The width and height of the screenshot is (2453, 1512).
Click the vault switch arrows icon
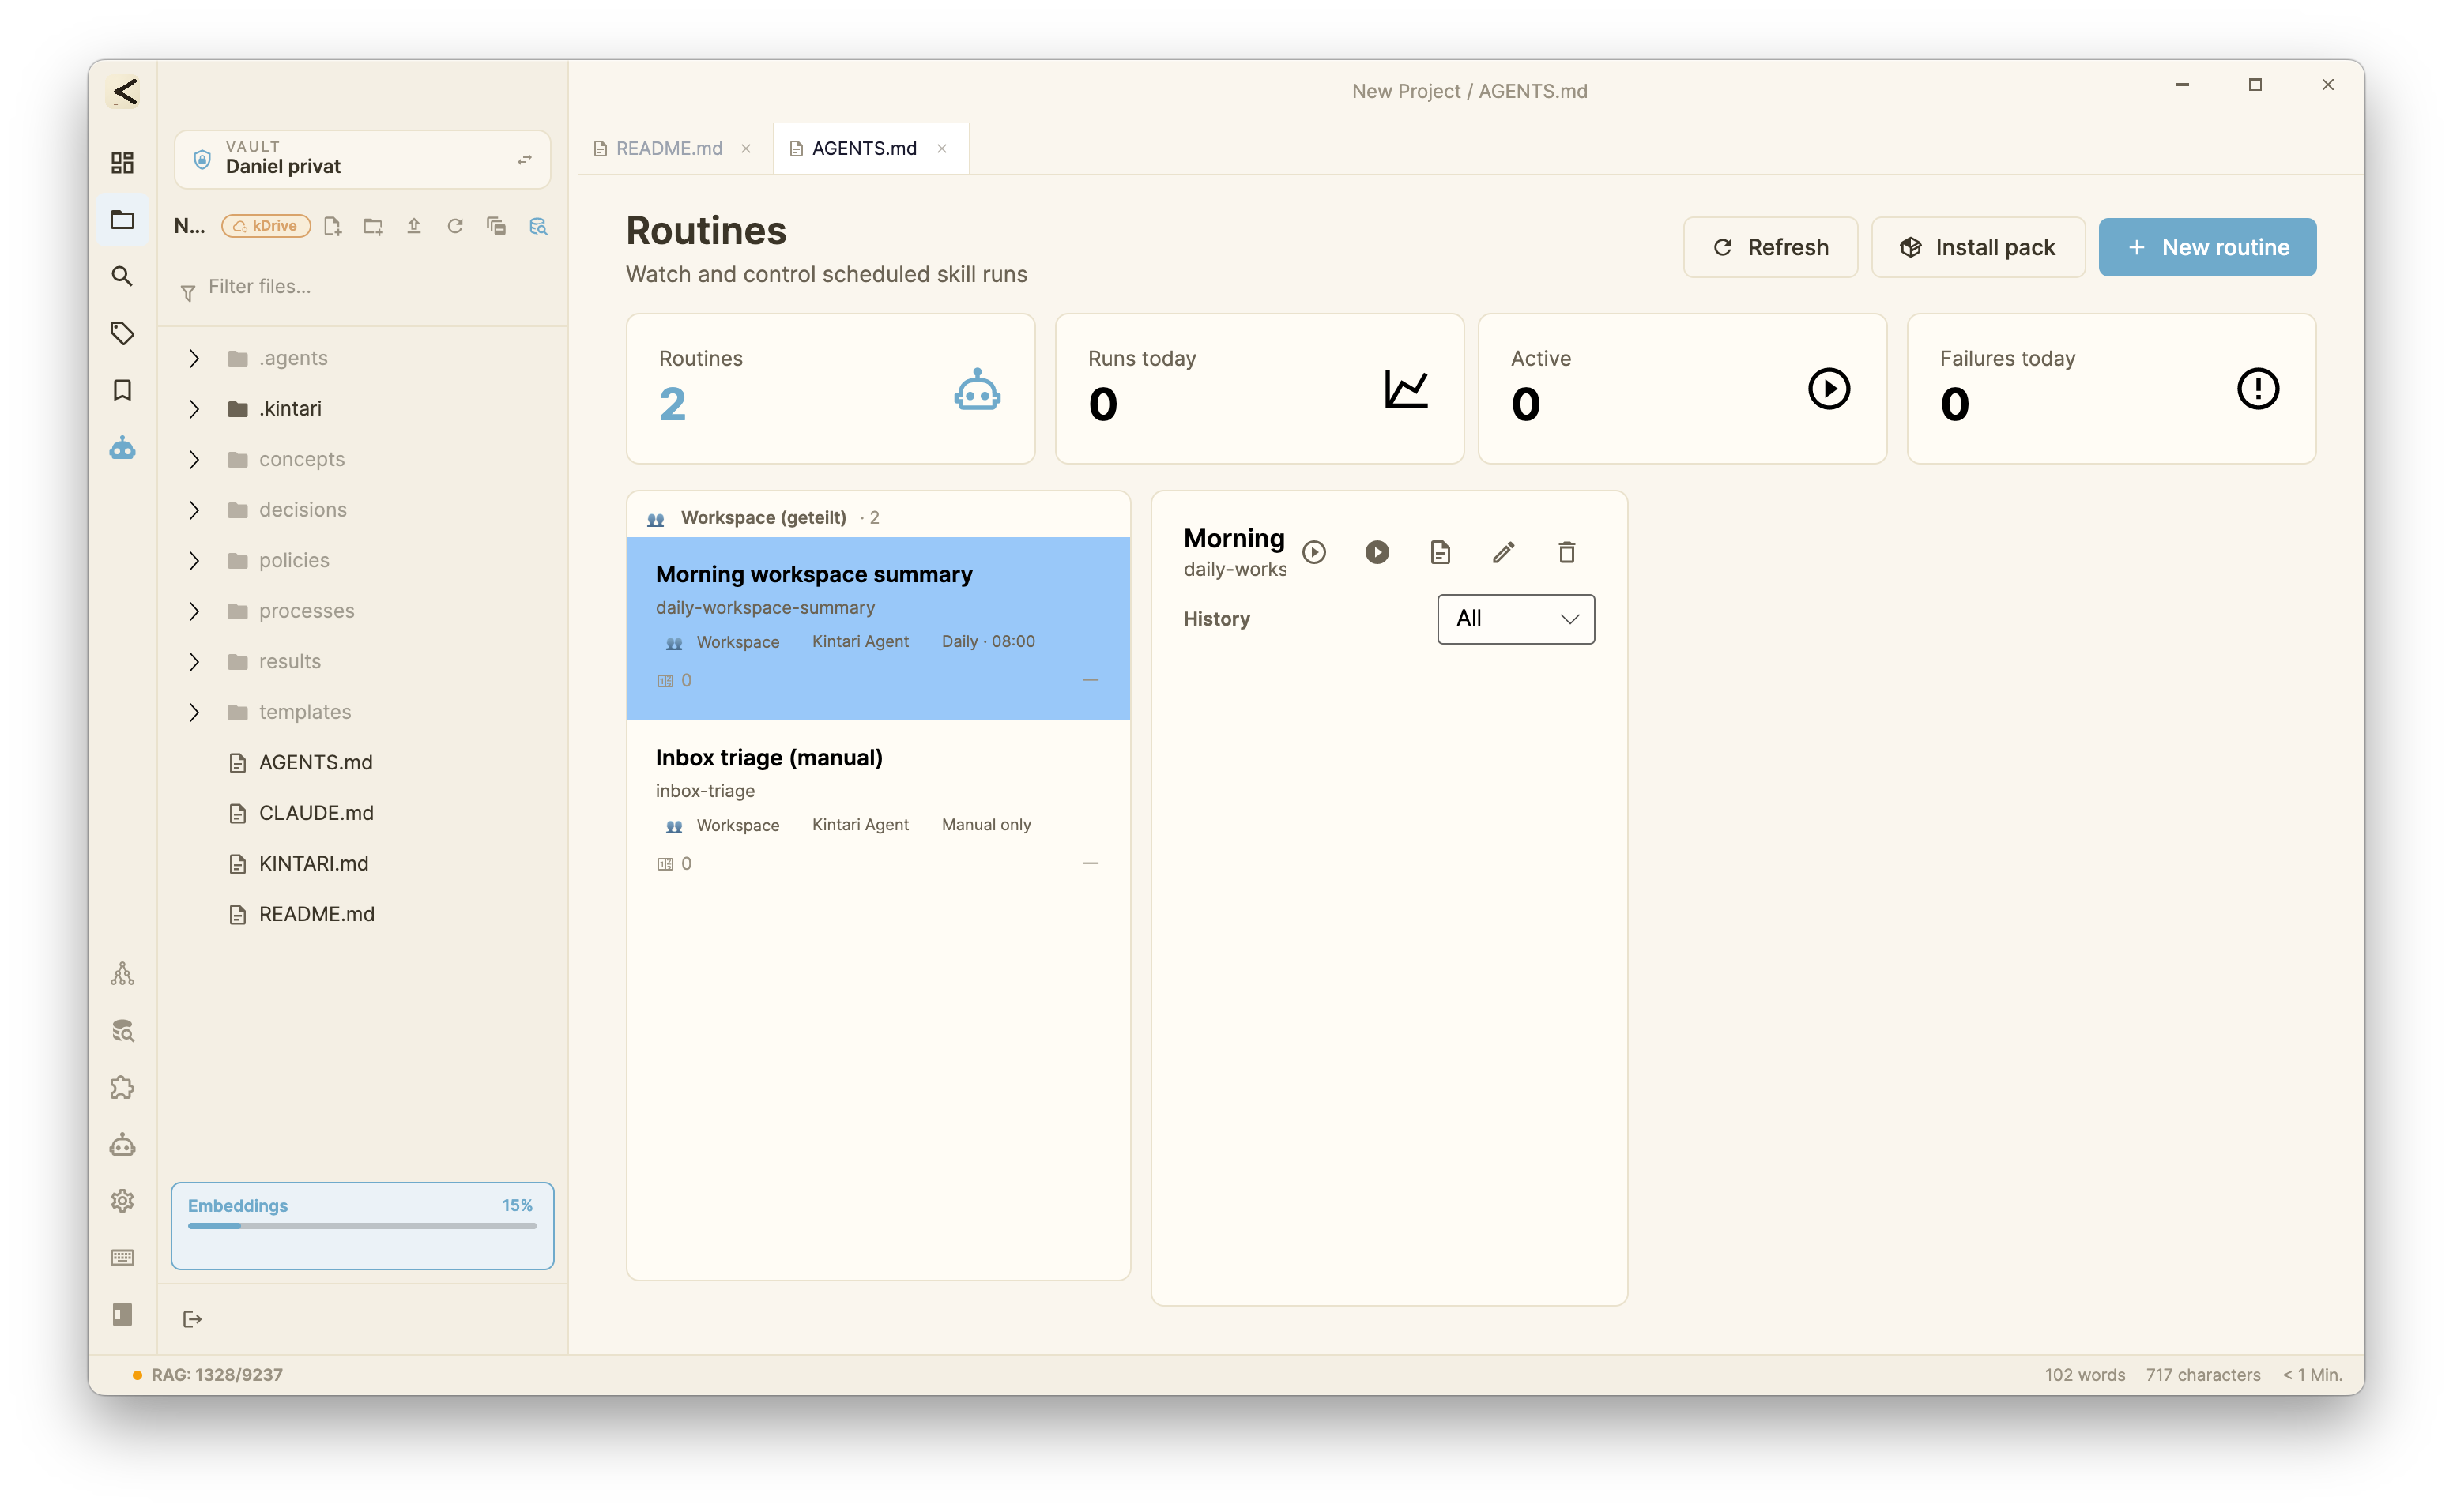[524, 159]
